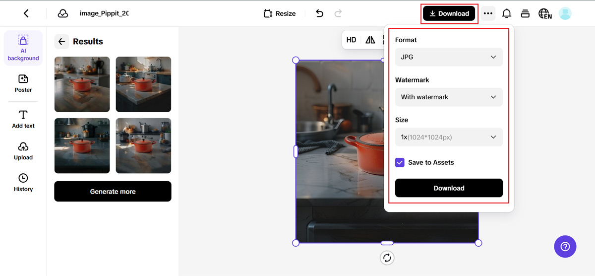This screenshot has height=276, width=595.
Task: Redo the last undone action
Action: click(x=338, y=13)
